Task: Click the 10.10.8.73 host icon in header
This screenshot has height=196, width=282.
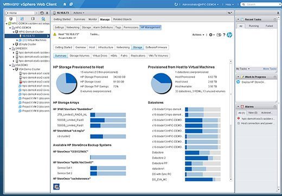Action: pos(54,13)
